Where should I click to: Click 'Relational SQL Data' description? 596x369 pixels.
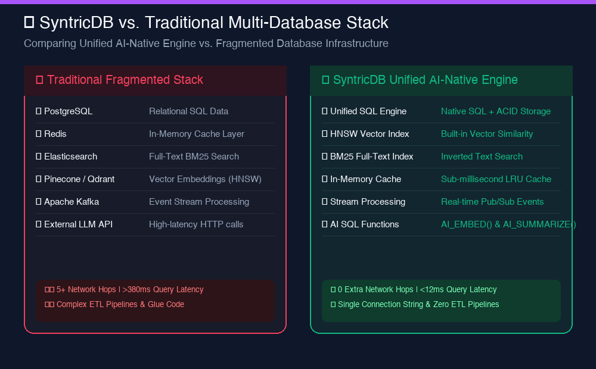(x=188, y=111)
